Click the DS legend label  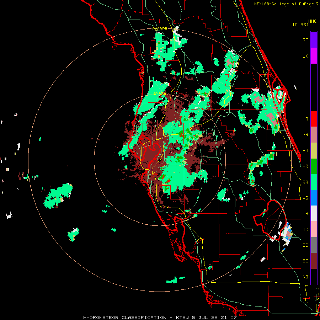(x=305, y=214)
